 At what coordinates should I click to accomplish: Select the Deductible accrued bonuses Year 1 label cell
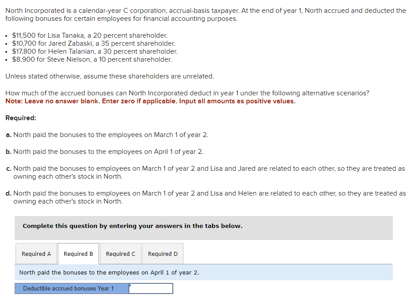[x=72, y=289]
